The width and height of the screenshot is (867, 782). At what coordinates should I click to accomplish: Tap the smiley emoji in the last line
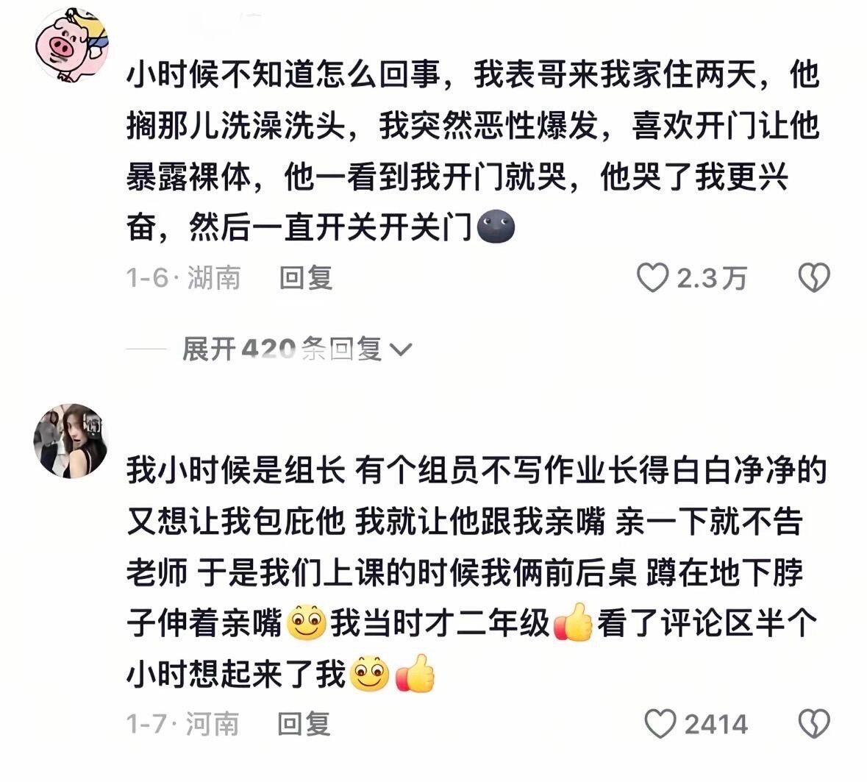(x=370, y=674)
